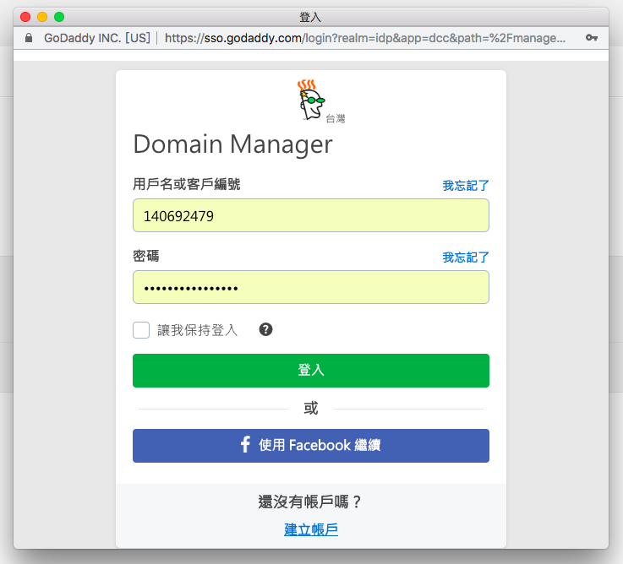This screenshot has width=623, height=564.
Task: Click the GoDaddy mascot logo
Action: click(x=311, y=100)
